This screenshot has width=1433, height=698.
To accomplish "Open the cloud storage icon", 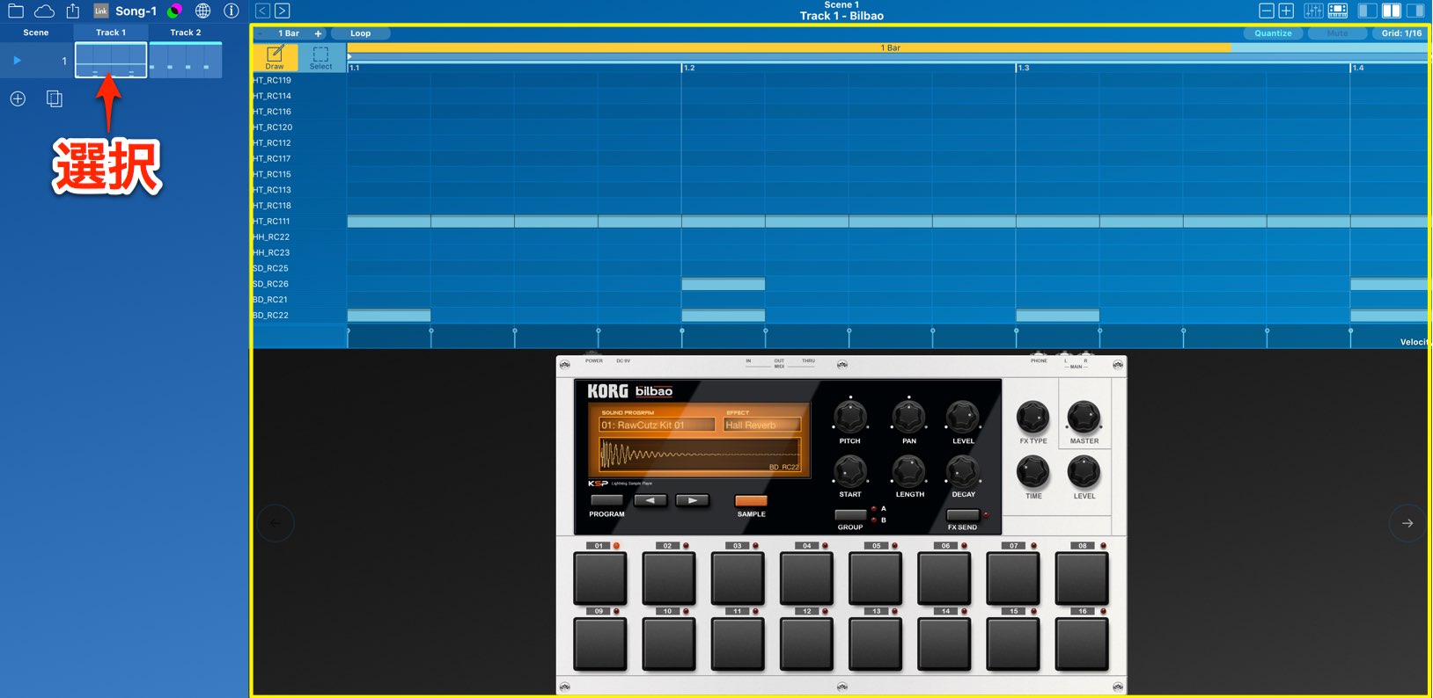I will click(44, 11).
